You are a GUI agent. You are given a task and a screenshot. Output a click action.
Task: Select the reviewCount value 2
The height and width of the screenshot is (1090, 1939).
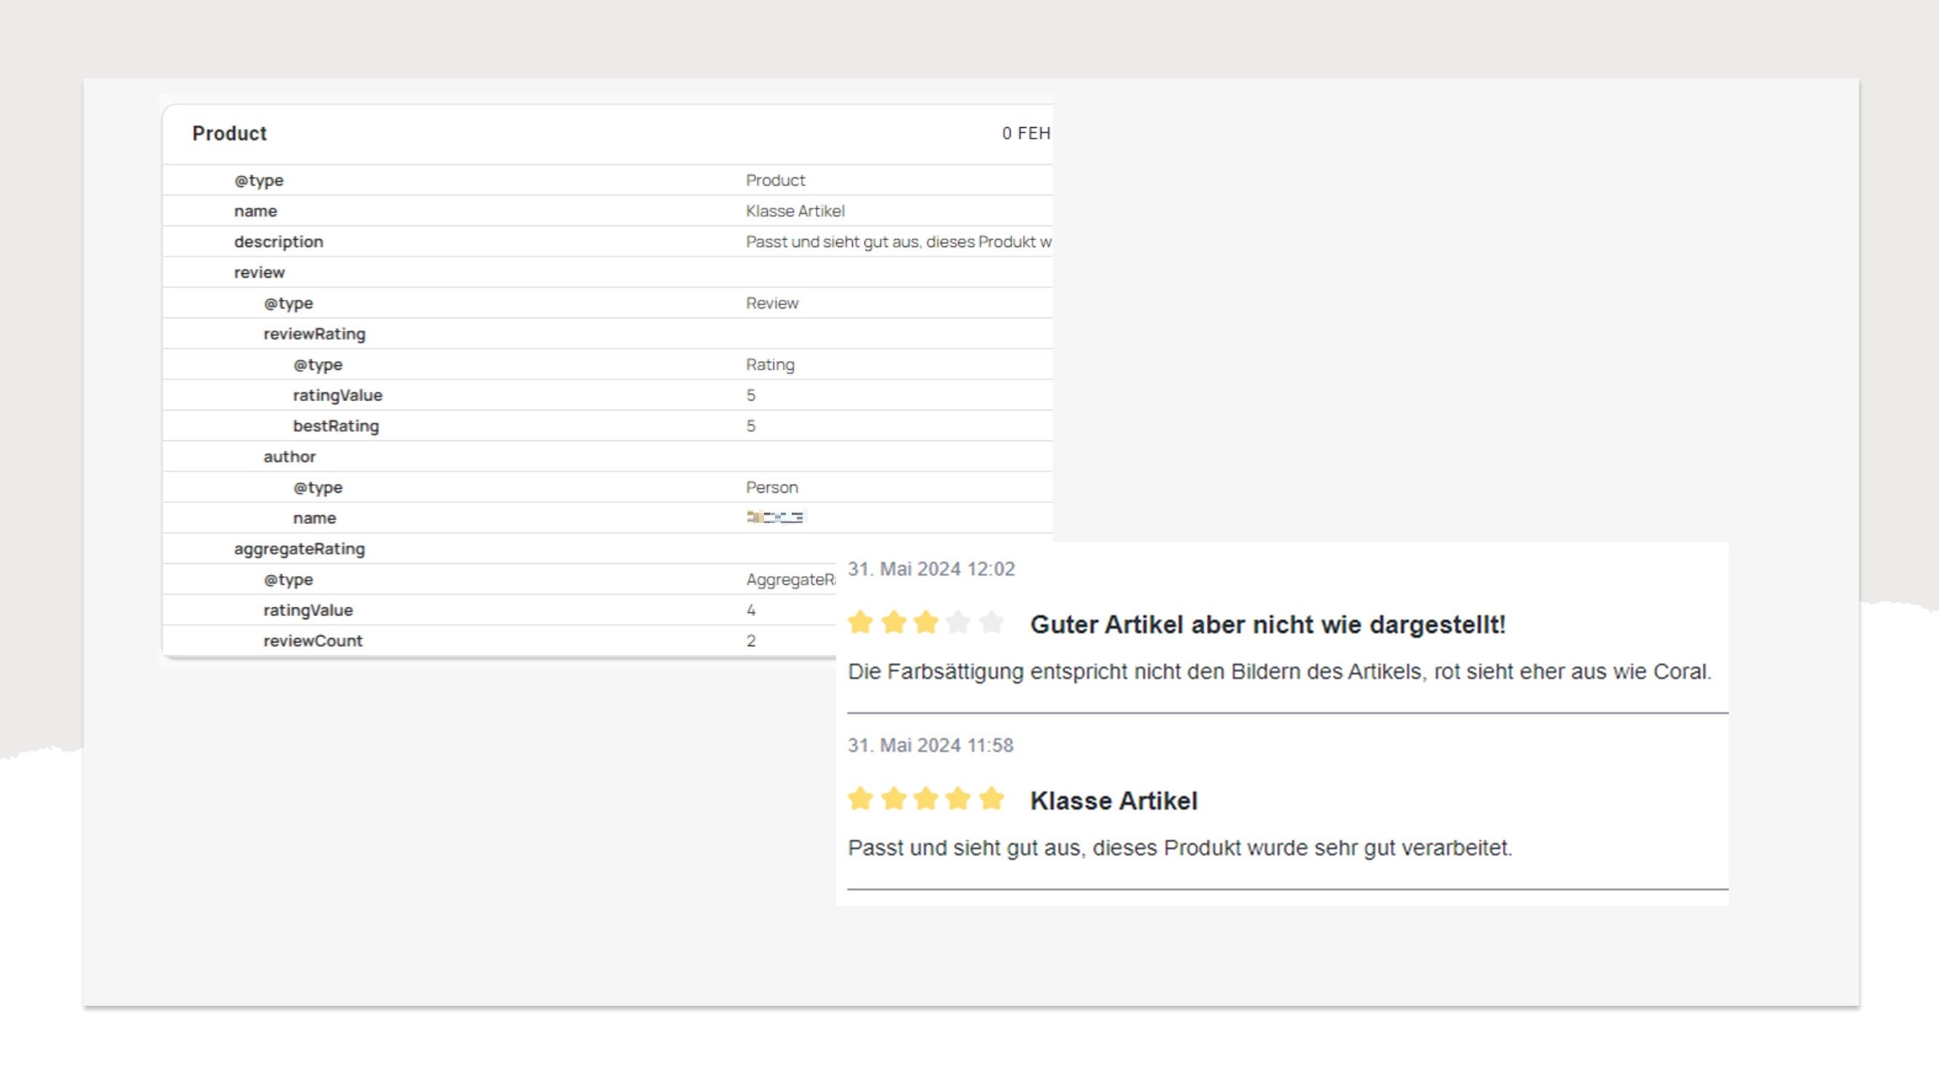750,641
